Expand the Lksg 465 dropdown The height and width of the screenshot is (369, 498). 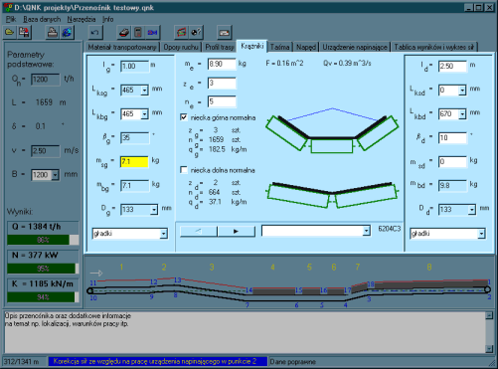coord(144,91)
